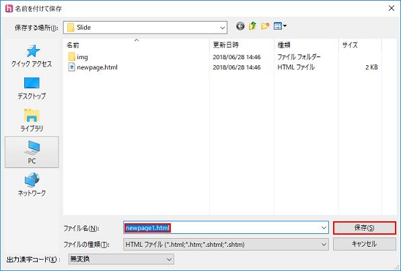Select the newpage.html file
This screenshot has width=401, height=271.
click(93, 67)
